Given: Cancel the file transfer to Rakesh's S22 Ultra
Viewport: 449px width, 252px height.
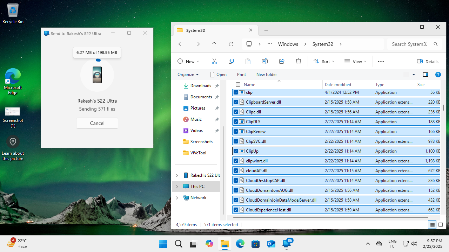Looking at the screenshot, I should (97, 123).
